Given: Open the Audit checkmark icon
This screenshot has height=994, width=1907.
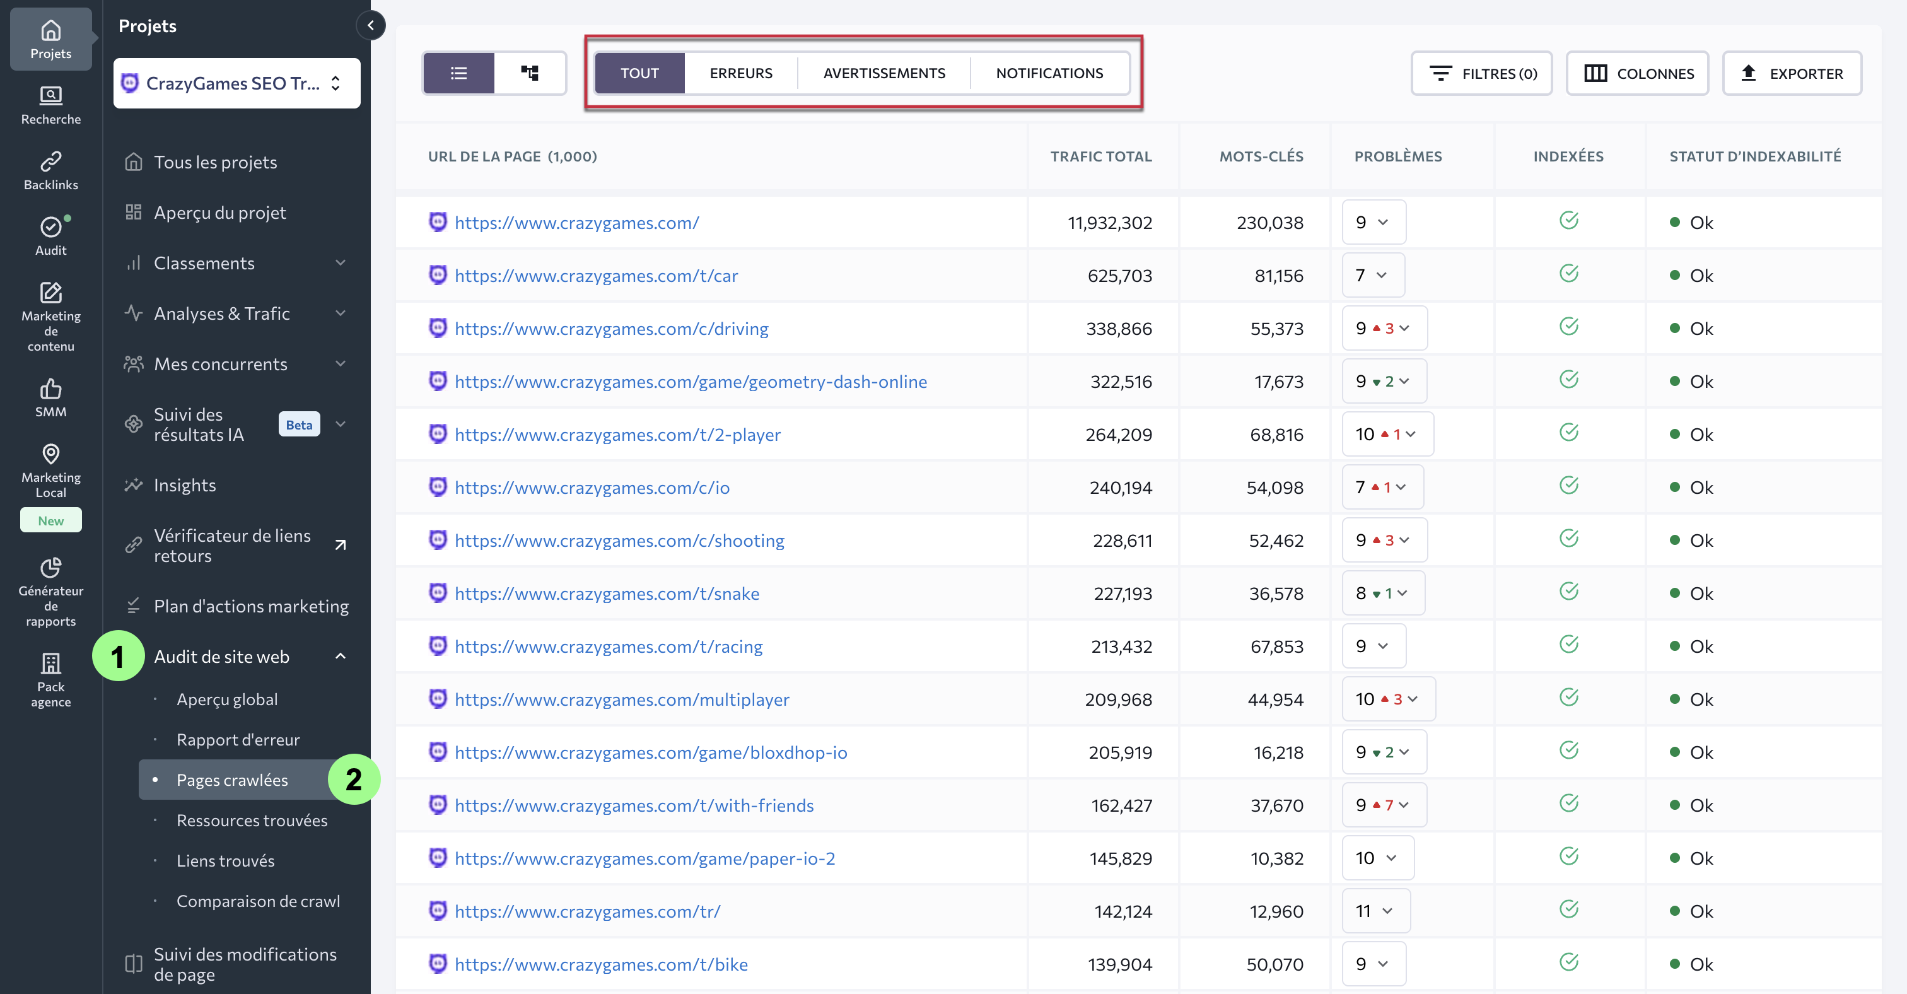Looking at the screenshot, I should coord(50,226).
